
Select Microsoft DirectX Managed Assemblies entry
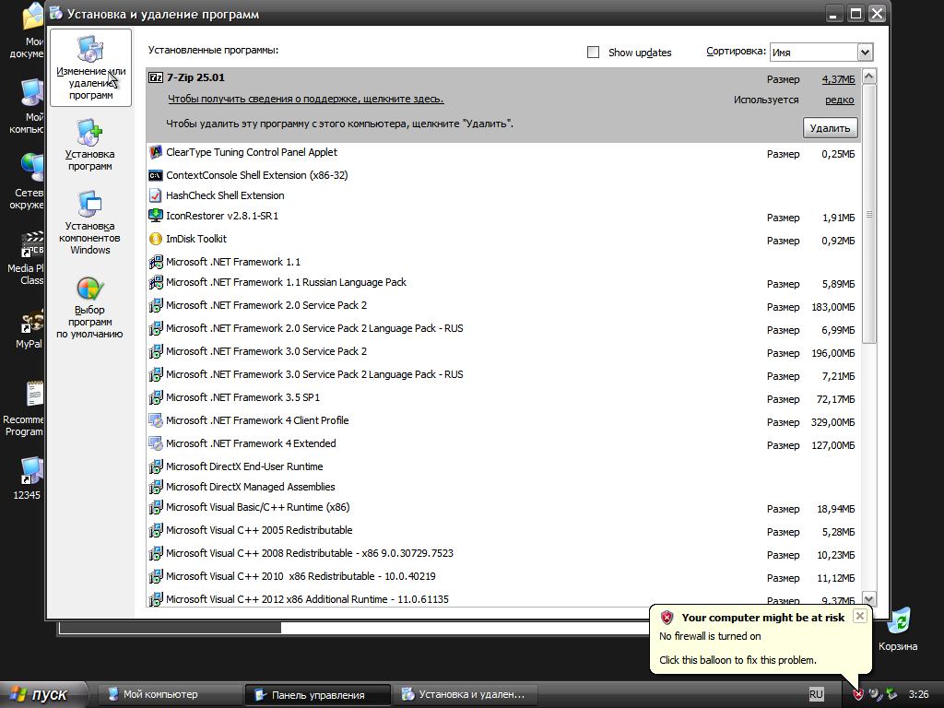[503, 487]
